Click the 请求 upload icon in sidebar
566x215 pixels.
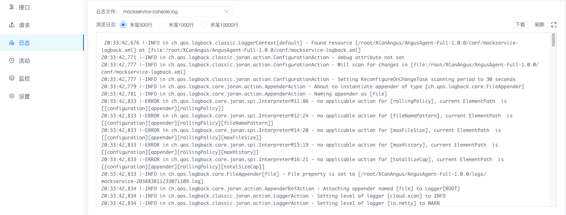(12, 25)
